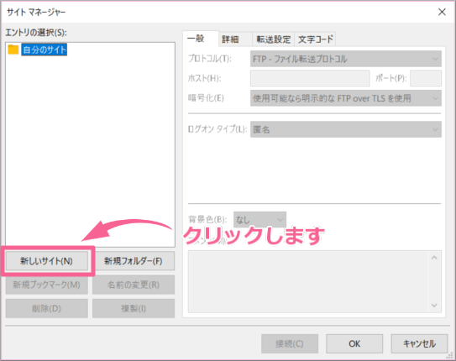The image size is (456, 361).
Task: Click the キャンセル button
Action: (x=419, y=343)
